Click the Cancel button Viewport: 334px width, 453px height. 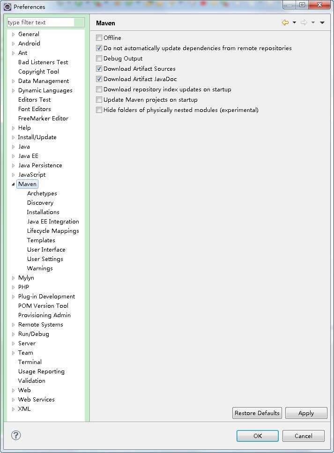tap(304, 436)
